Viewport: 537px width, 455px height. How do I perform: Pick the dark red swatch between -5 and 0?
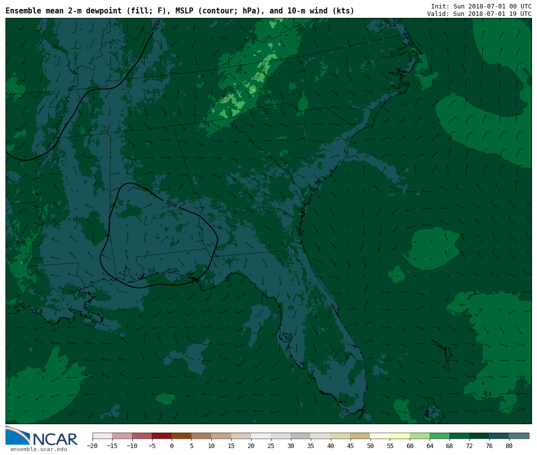[162, 436]
